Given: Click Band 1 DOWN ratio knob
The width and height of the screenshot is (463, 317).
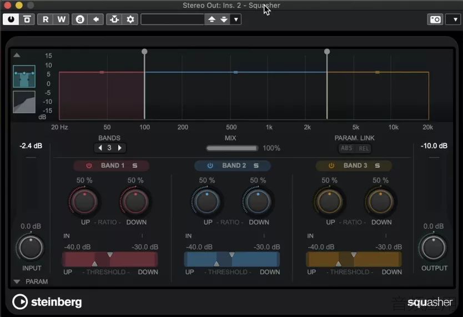Looking at the screenshot, I should coord(135,202).
